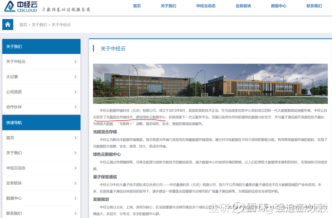Open 关于我们 in the top navigation bar
332x218 pixels.
[168, 6]
